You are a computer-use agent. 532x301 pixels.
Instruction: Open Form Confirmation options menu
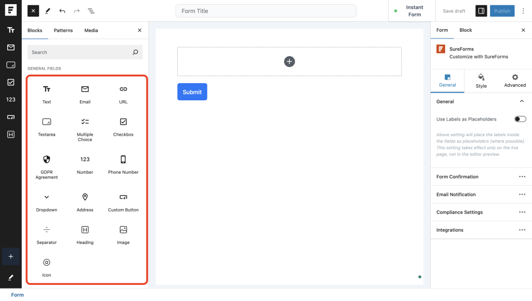click(x=523, y=177)
